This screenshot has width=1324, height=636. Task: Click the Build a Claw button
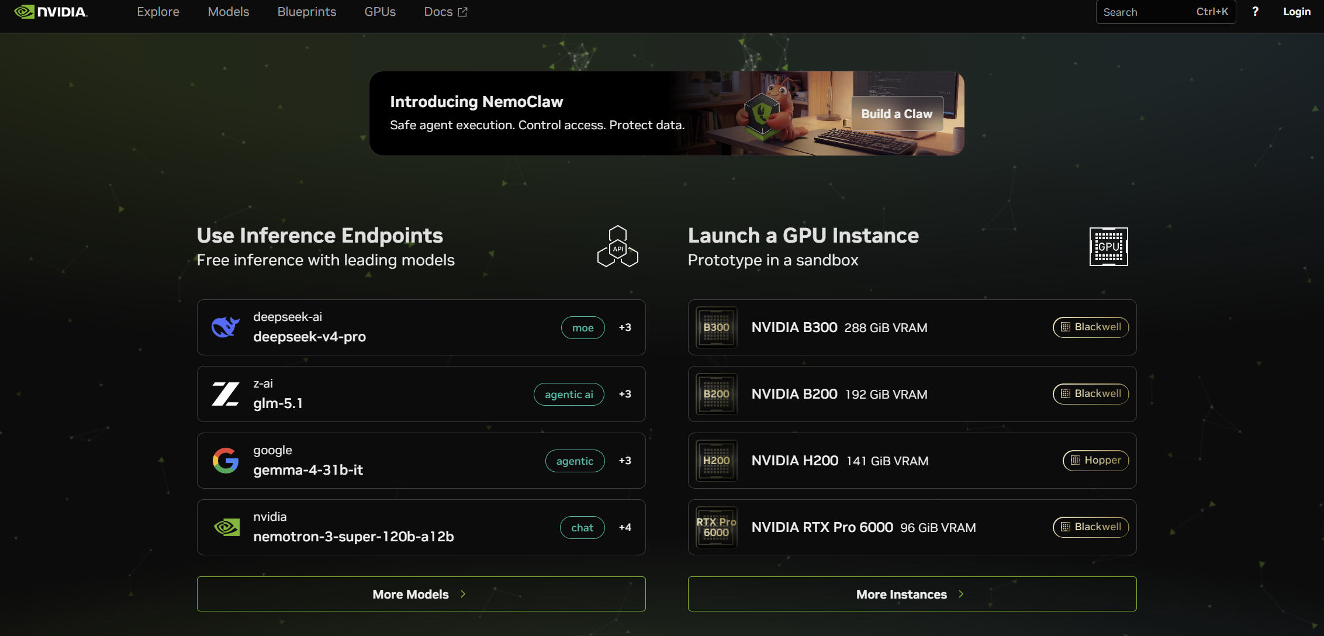tap(897, 113)
